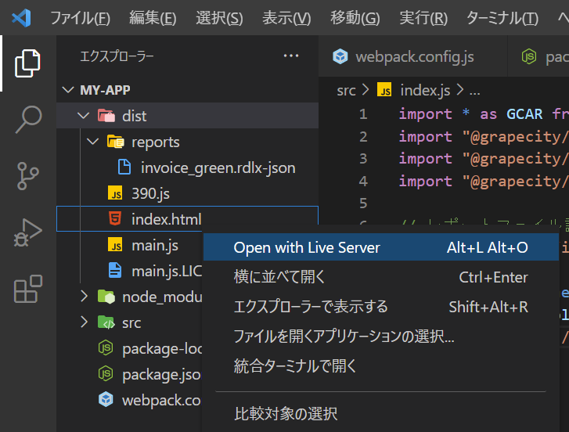This screenshot has height=432, width=569.
Task: Open the 表示(V) menu
Action: click(286, 18)
